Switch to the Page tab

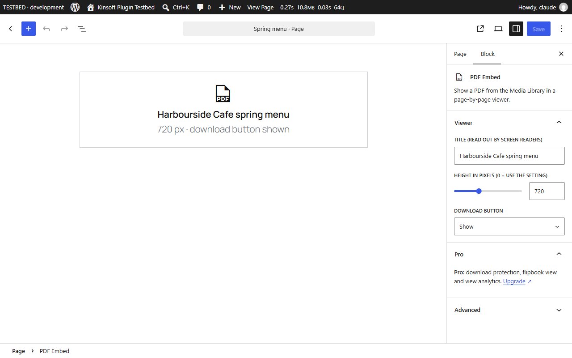pos(460,54)
